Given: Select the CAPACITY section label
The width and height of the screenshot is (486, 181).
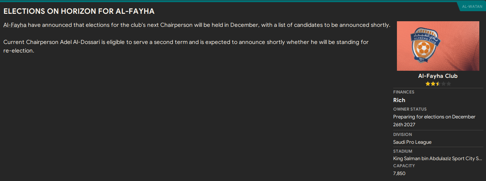Looking at the screenshot, I should click(404, 166).
